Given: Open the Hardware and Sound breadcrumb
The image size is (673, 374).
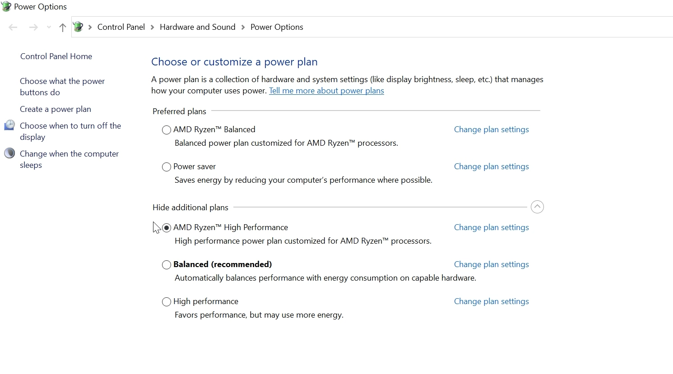Looking at the screenshot, I should (x=198, y=27).
